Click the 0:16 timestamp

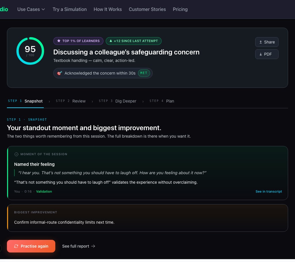click(x=28, y=191)
